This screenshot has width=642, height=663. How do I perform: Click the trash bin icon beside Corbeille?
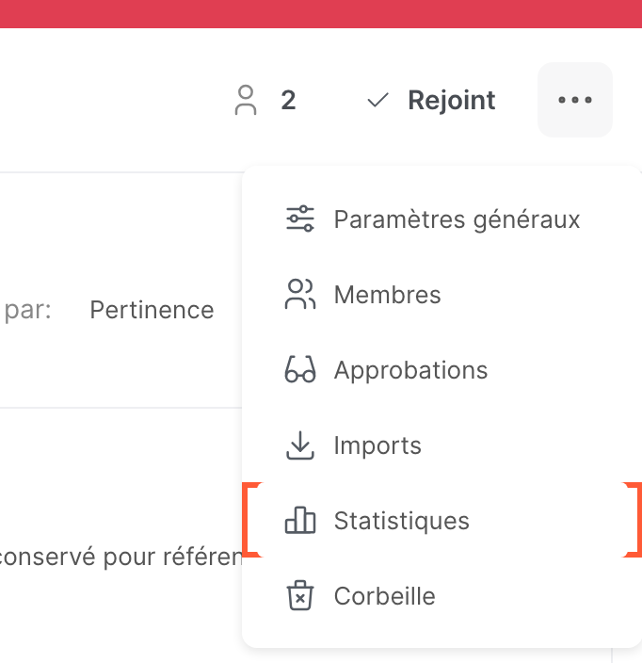[x=300, y=595]
